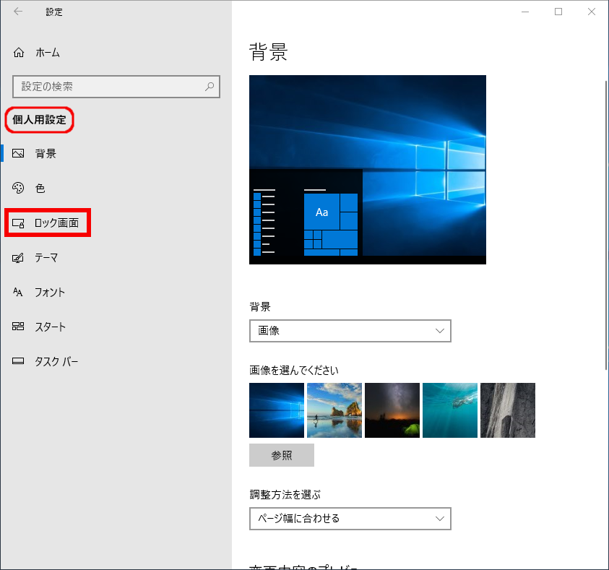609x570 pixels.
Task: Maximize the 設定 window
Action: [x=558, y=12]
